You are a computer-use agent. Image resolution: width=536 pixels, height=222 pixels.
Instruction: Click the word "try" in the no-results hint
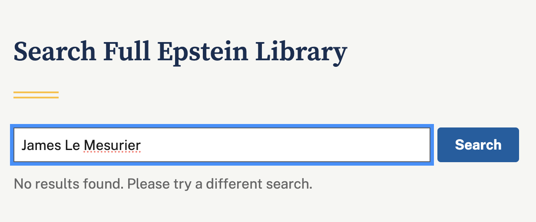coord(182,184)
